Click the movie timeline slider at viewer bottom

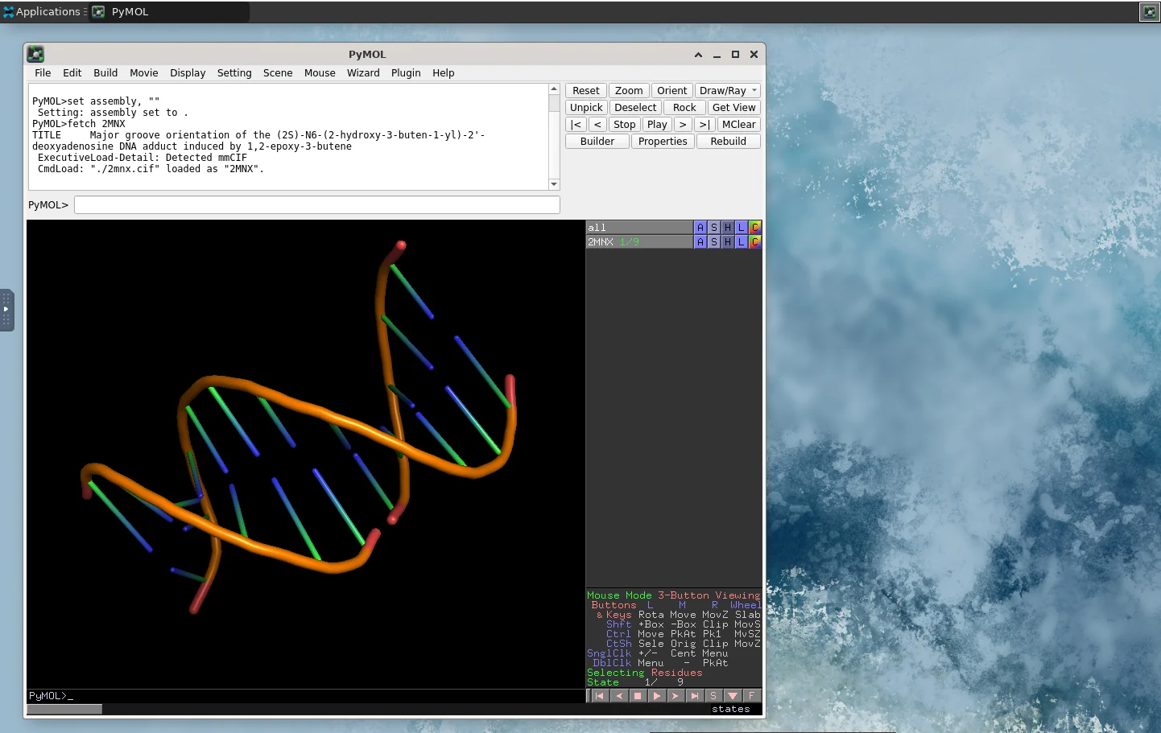coord(64,709)
